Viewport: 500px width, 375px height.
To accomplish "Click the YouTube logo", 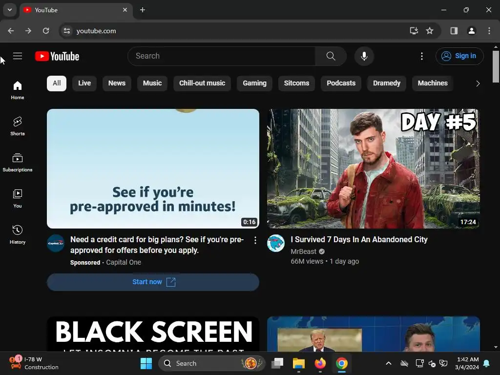I will [57, 56].
